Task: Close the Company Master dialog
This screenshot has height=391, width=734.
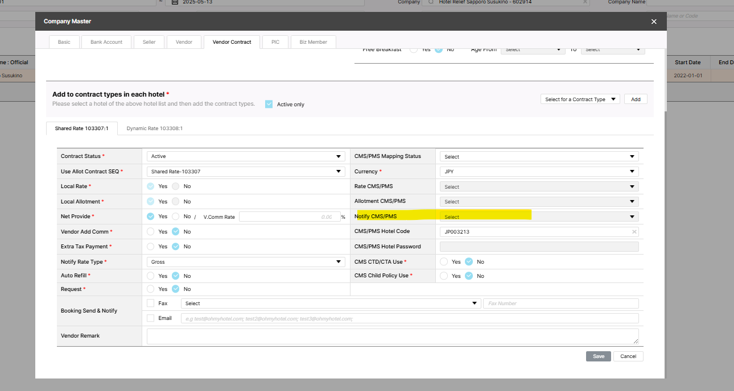Action: [654, 22]
